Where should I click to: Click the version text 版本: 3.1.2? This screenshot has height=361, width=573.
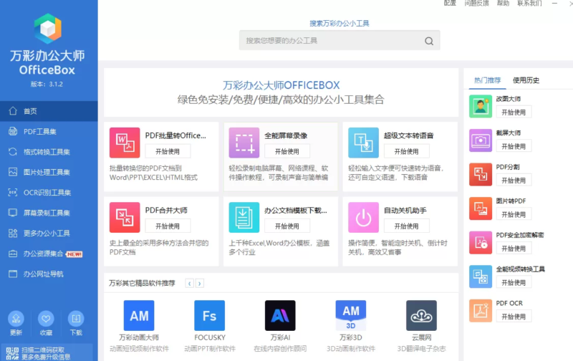(x=47, y=84)
